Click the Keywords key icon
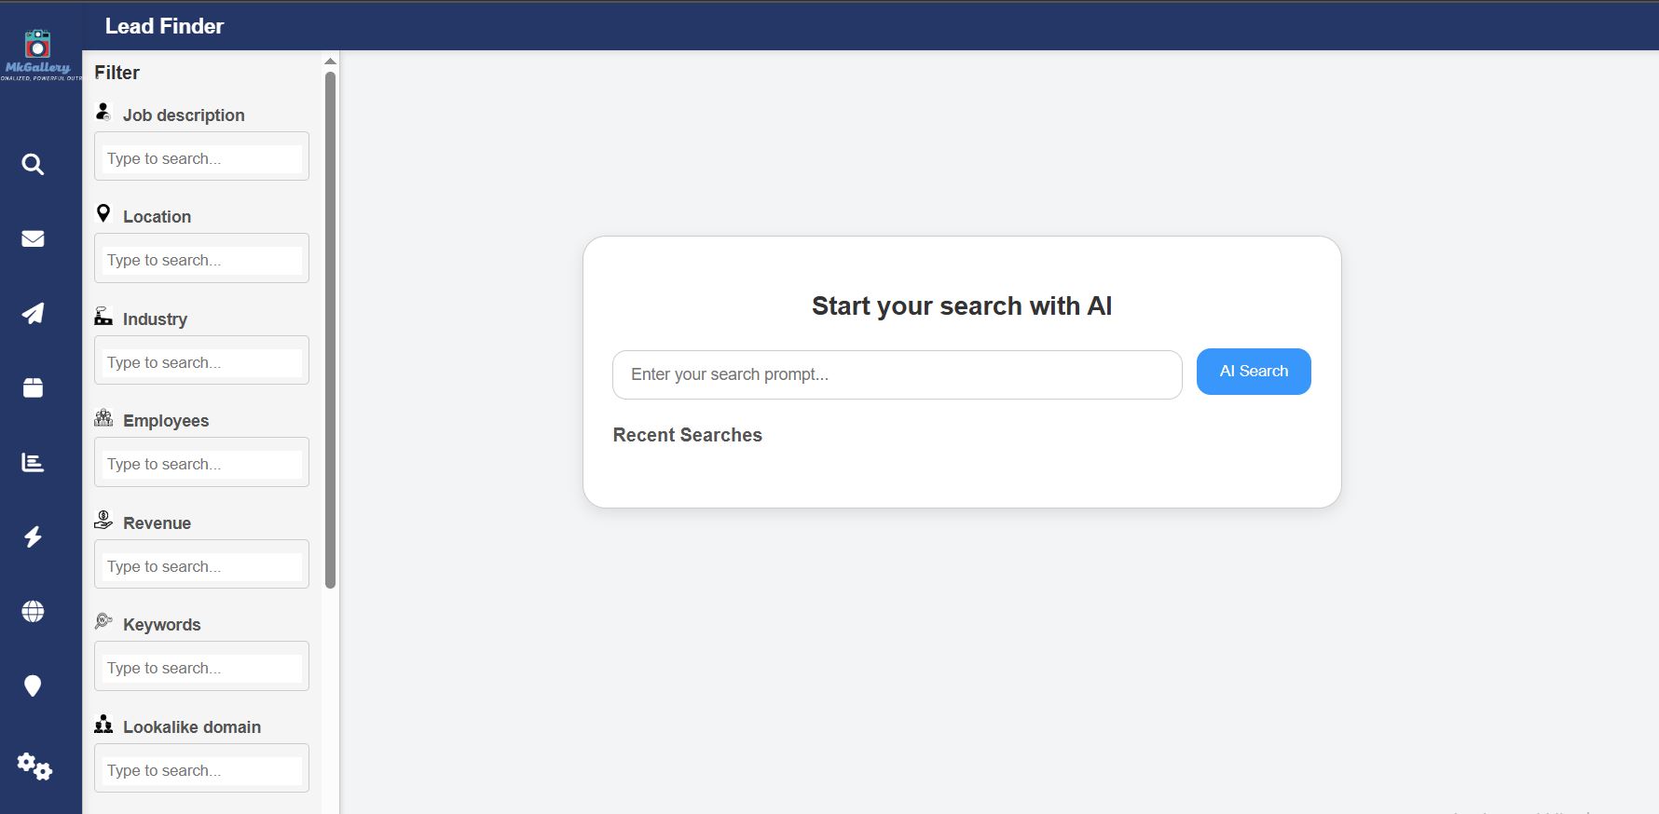Image resolution: width=1659 pixels, height=814 pixels. tap(103, 620)
